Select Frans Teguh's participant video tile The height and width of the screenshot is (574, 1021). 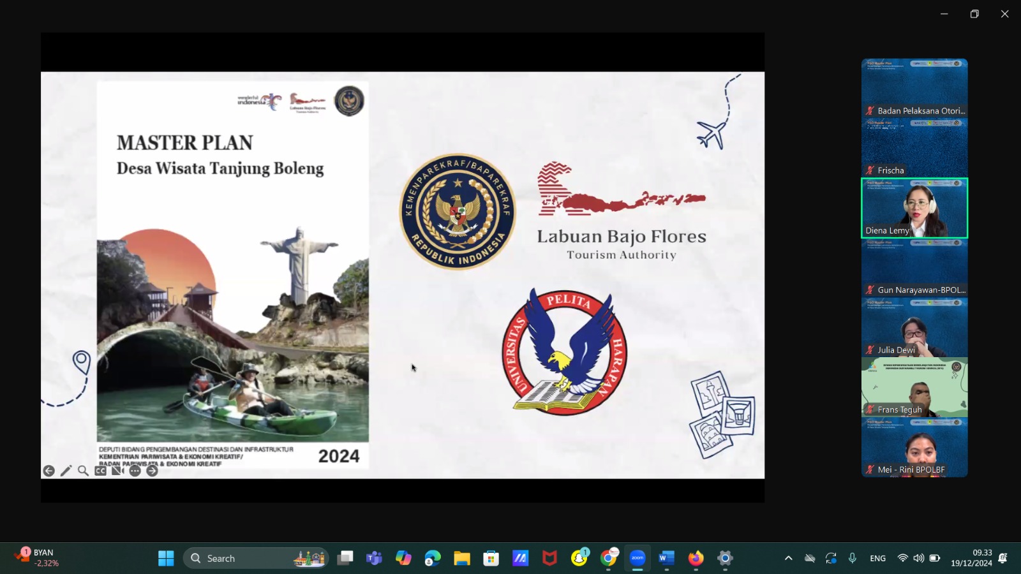(914, 387)
